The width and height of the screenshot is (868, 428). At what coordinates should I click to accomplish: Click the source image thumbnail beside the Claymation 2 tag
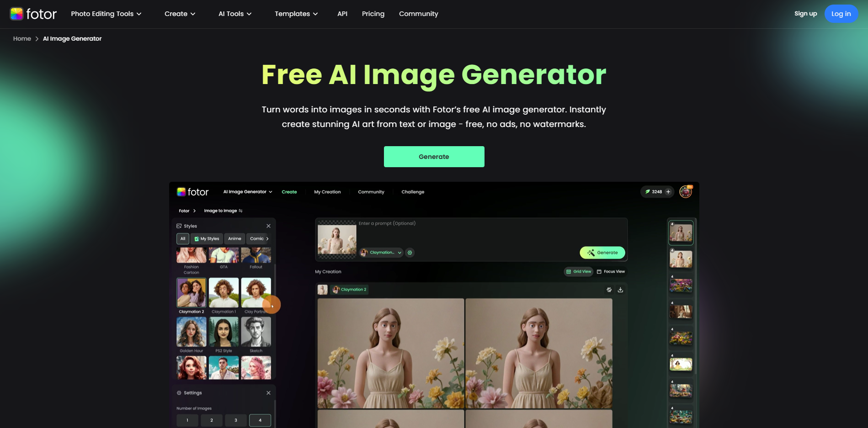pos(323,290)
